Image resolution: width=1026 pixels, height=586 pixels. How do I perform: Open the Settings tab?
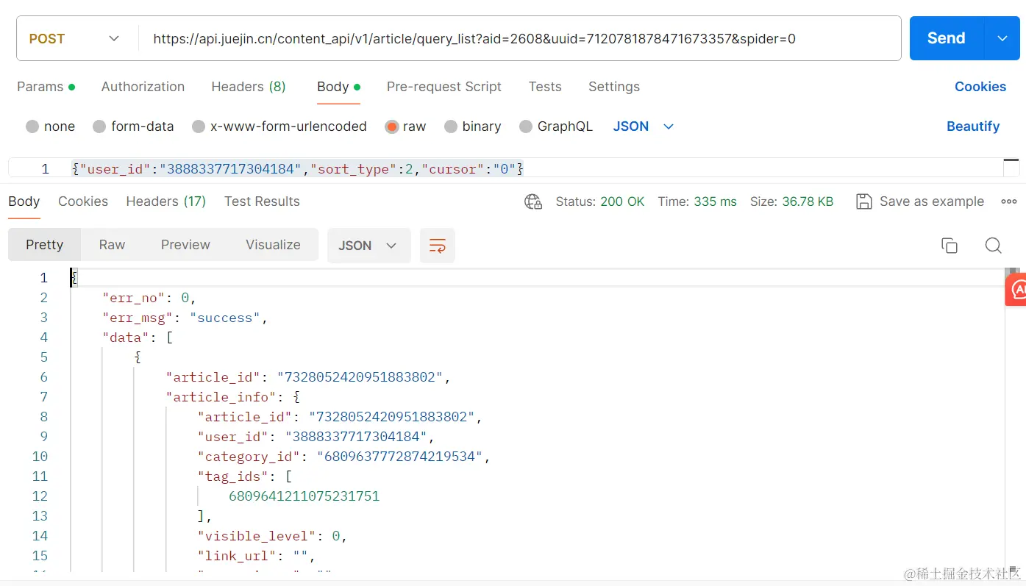click(614, 87)
